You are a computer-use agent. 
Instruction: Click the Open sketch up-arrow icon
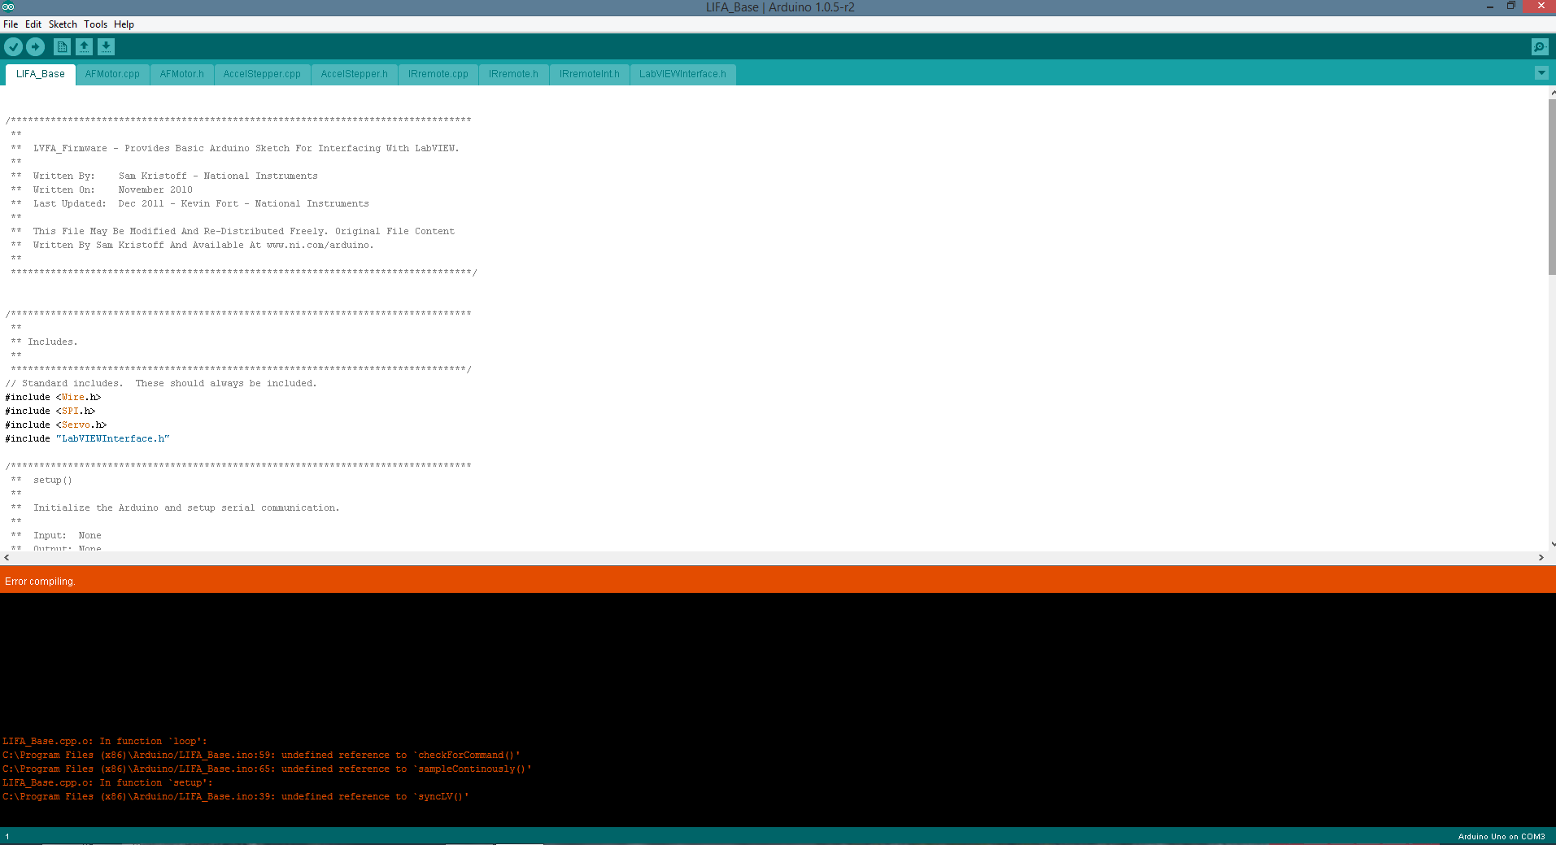[84, 47]
